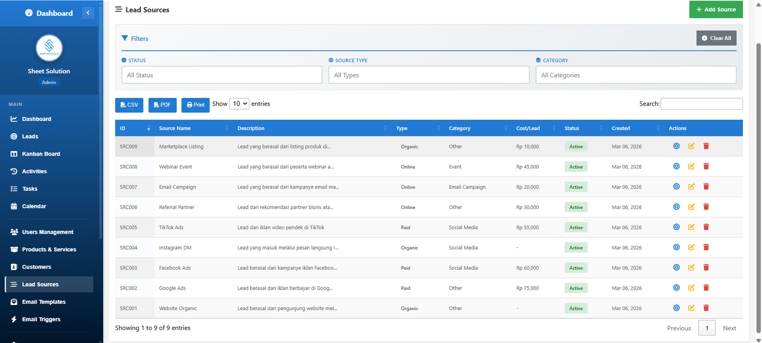Viewport: 762px width, 343px height.
Task: Click in the Search input field
Action: (702, 104)
